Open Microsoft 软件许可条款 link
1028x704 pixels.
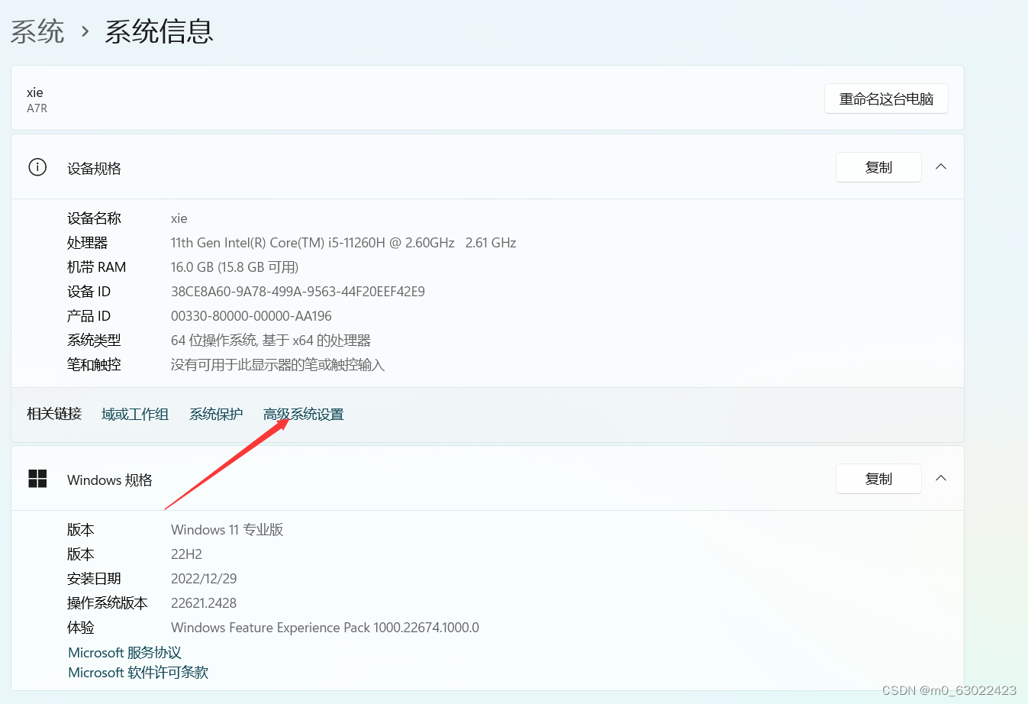[x=138, y=673]
